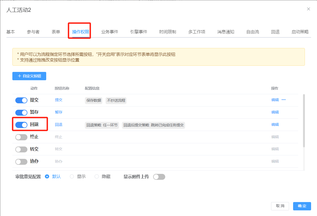Turn on the 协办 toggle

(21, 162)
